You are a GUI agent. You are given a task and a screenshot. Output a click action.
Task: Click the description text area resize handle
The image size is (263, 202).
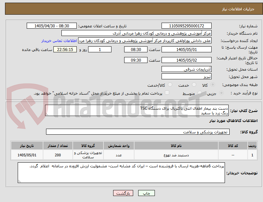tap(47, 114)
